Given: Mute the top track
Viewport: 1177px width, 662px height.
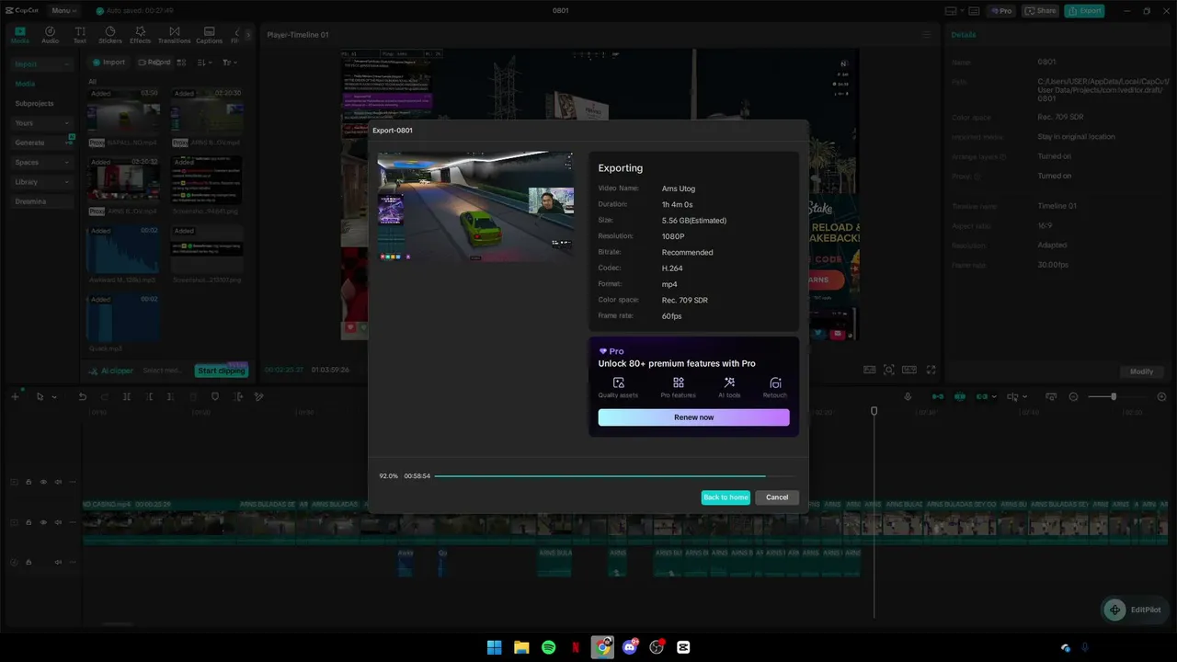Looking at the screenshot, I should coord(58,482).
